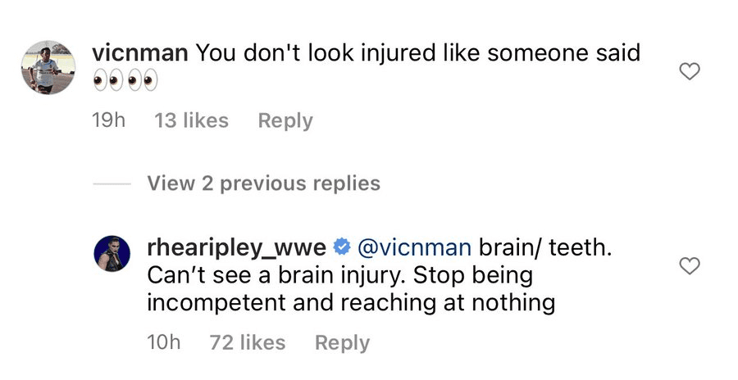
Task: Click the second eyes emoji
Action: point(139,81)
